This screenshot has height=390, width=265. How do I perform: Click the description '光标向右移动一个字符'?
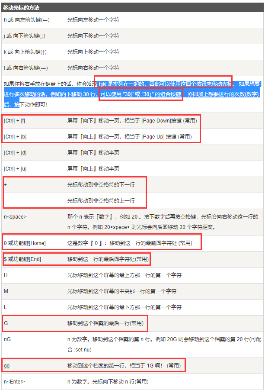point(93,68)
